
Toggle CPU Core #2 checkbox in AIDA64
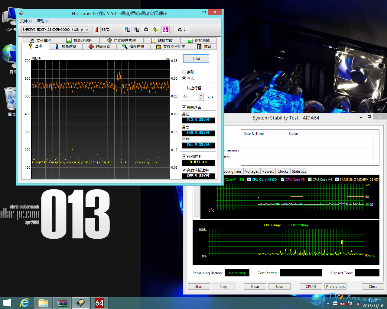(249, 180)
